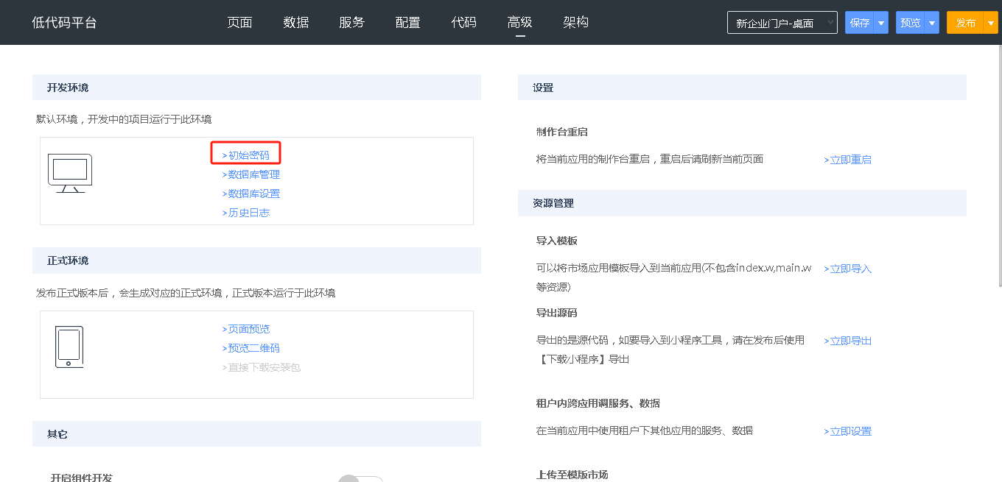Open the 新企业门户-桌面 dropdown selector
This screenshot has width=1002, height=482.
(782, 23)
